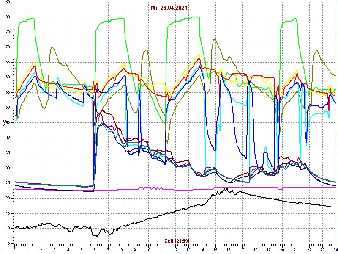Select the 50 value on temperature axis
The image size is (338, 254).
coord(7,108)
